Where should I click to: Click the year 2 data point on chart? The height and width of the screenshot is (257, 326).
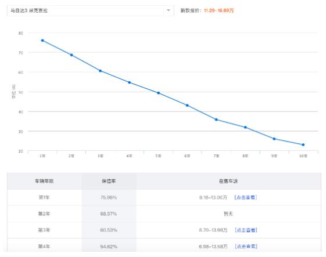pyautogui.click(x=71, y=55)
